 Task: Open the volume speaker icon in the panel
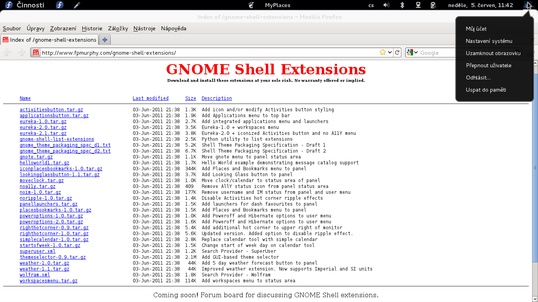[x=386, y=5]
